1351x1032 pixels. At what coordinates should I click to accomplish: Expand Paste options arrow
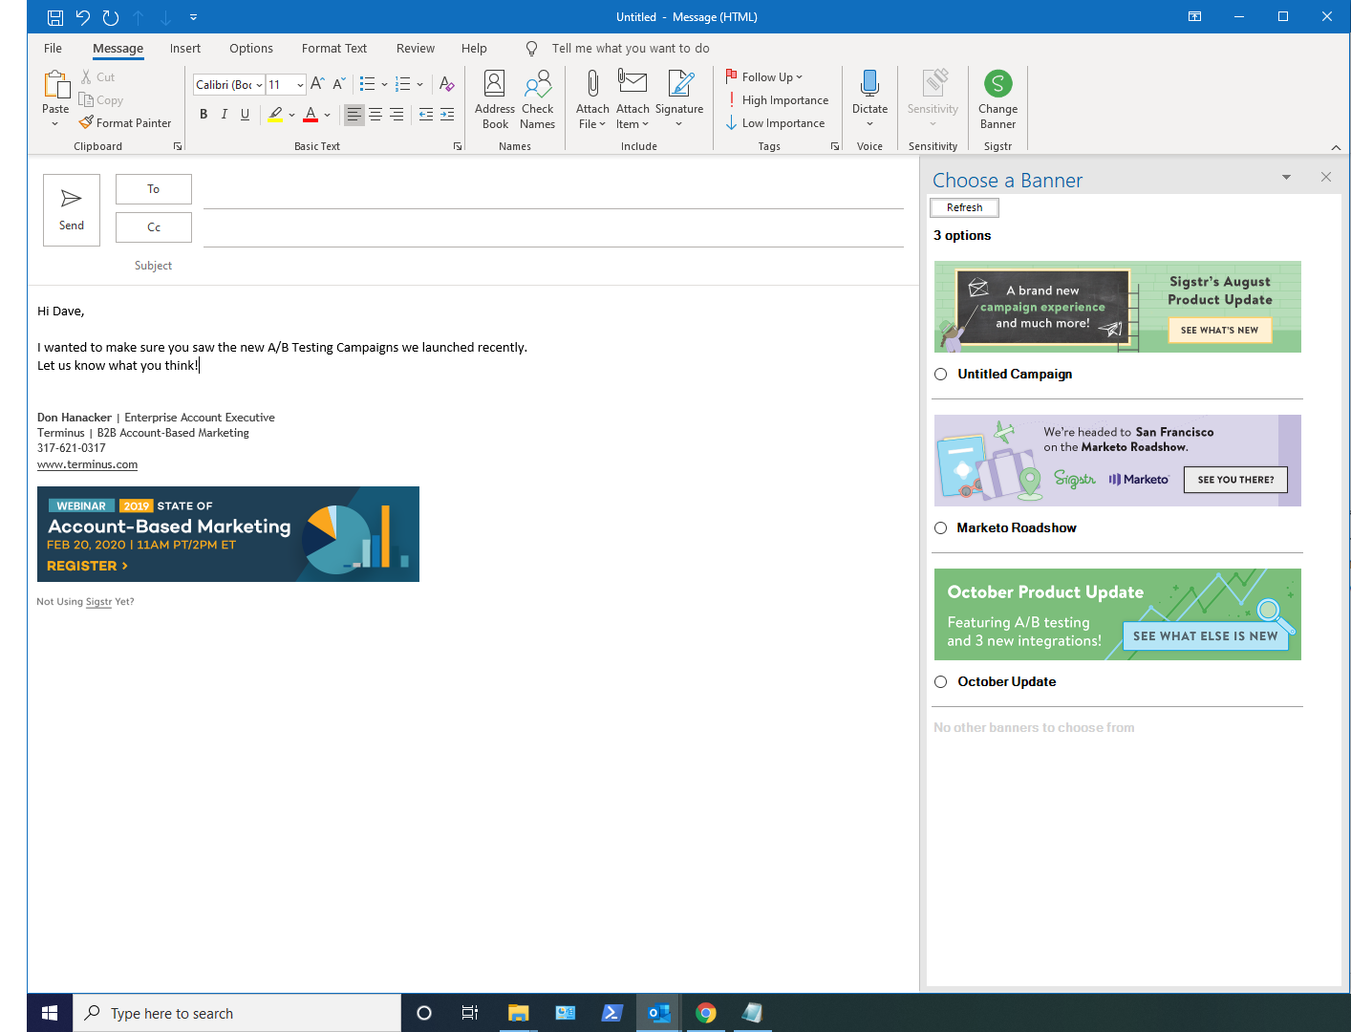(x=55, y=124)
